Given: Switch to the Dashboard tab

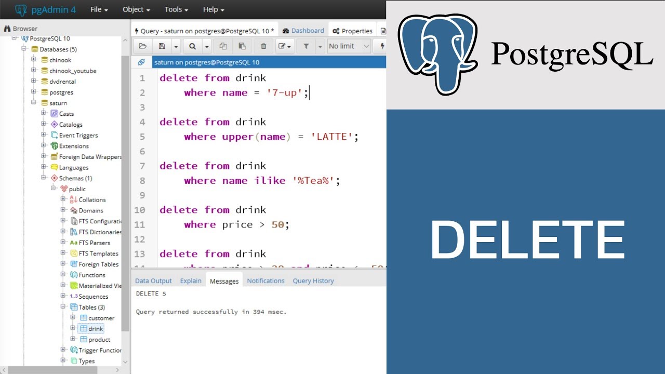Looking at the screenshot, I should click(303, 31).
